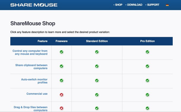This screenshot has height=112, width=181.
Task: Click the 'Pro Edition' column header
Action: click(x=147, y=41)
